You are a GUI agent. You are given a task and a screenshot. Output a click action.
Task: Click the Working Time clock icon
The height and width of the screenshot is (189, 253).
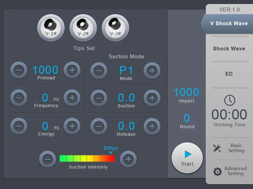[230, 100]
